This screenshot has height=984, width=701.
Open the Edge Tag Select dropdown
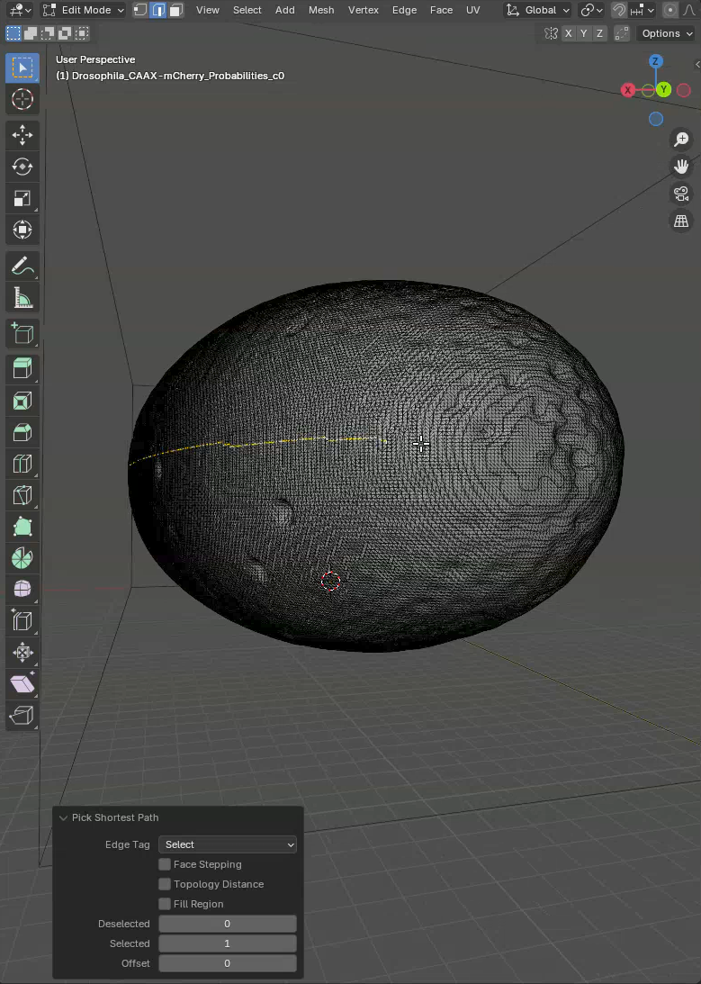click(228, 844)
